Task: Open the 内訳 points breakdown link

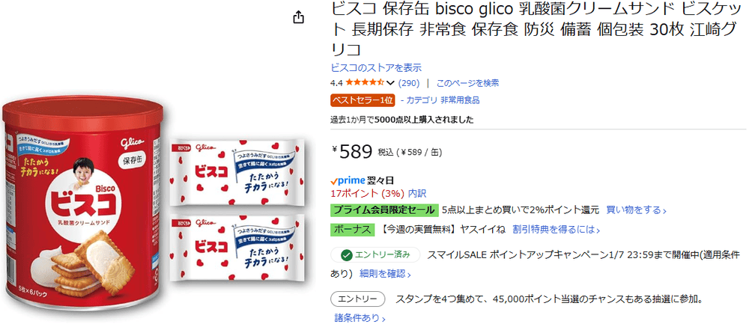Action: [x=417, y=192]
